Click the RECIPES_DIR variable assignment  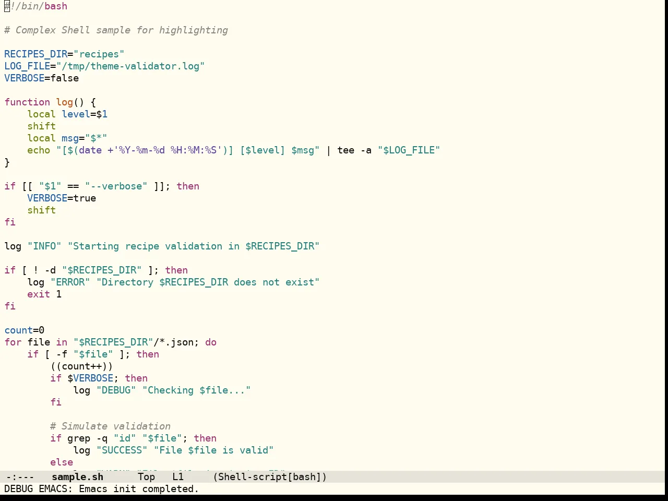point(64,54)
